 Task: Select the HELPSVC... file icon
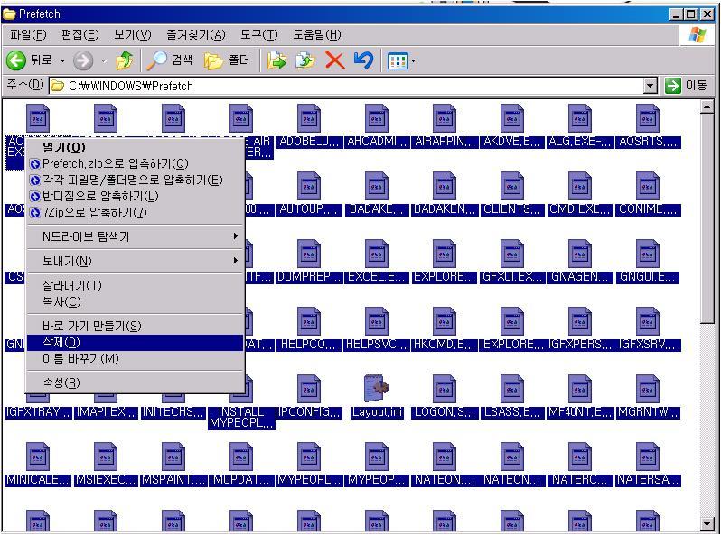pyautogui.click(x=377, y=321)
